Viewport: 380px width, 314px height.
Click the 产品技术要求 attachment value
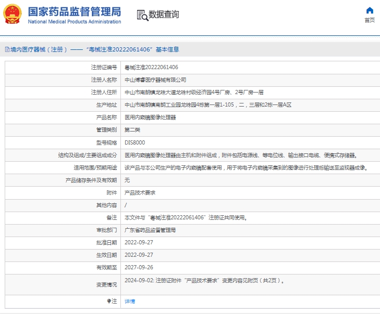(x=140, y=193)
